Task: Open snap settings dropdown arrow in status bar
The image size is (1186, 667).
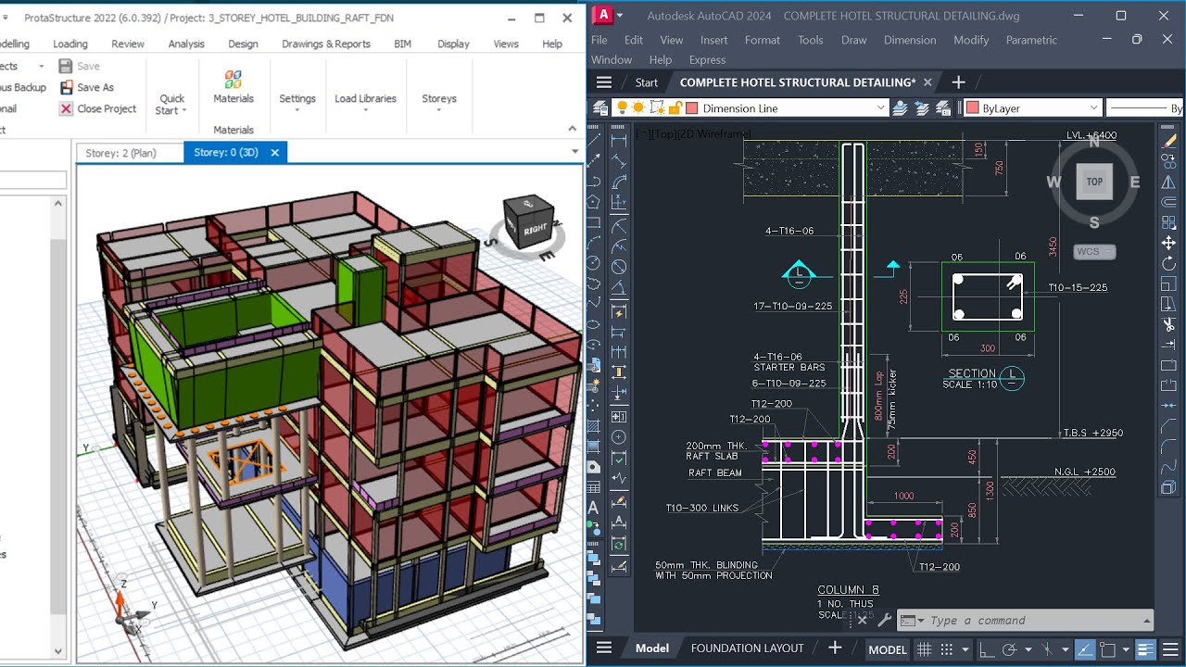Action: click(965, 649)
